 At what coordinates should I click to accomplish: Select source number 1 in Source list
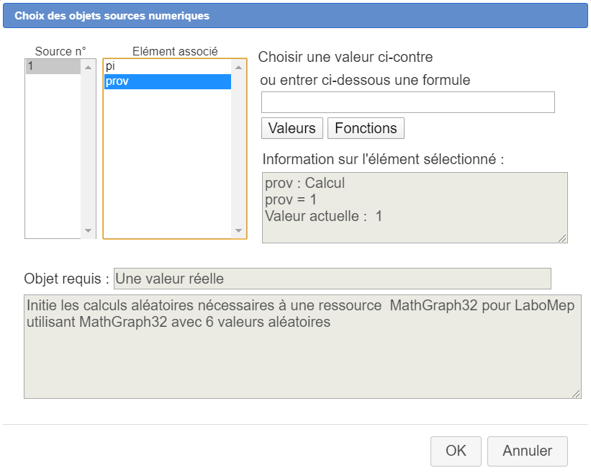(53, 66)
